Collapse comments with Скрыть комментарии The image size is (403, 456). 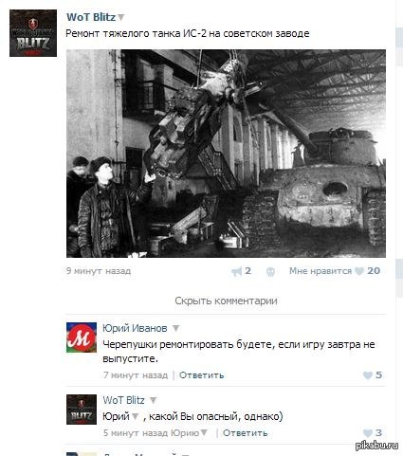pos(226,301)
